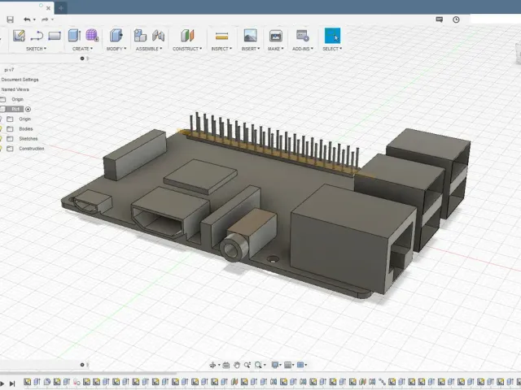The width and height of the screenshot is (521, 390).
Task: Click the Undo arrow
Action: click(x=27, y=19)
